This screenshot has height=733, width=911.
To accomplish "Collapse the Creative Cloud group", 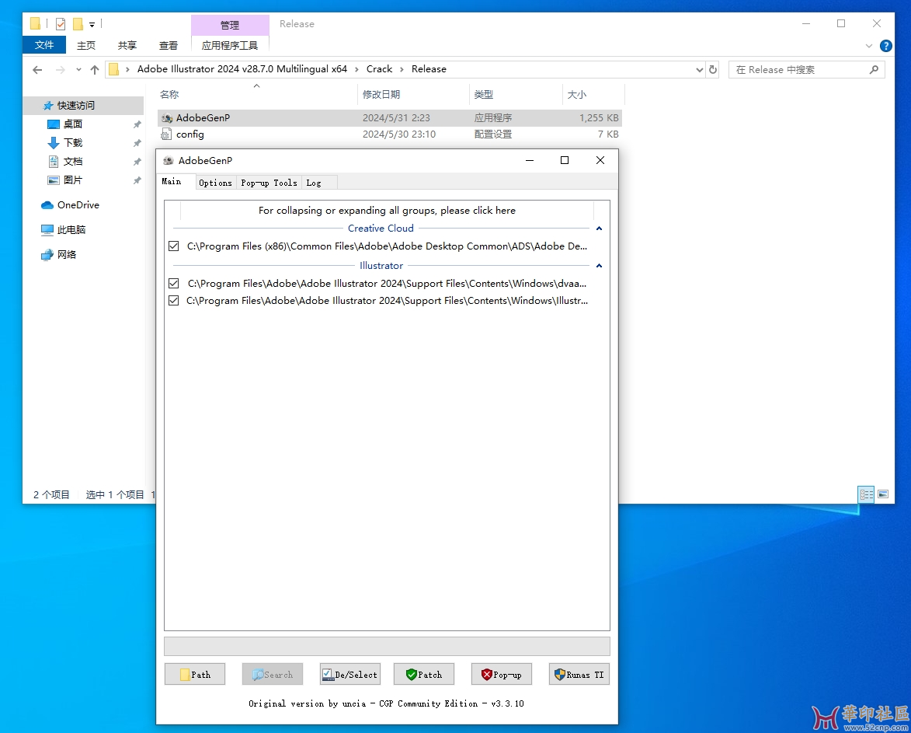I will point(599,229).
